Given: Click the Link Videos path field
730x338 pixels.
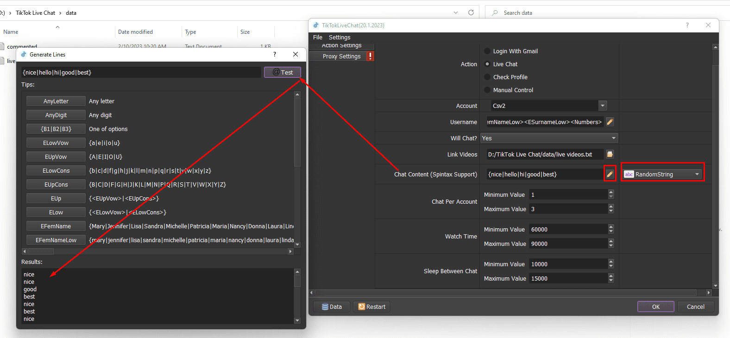Looking at the screenshot, I should tap(545, 154).
